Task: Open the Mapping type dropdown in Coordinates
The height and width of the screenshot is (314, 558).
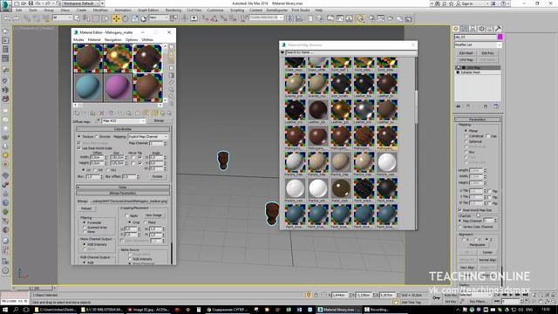Action: click(x=147, y=137)
